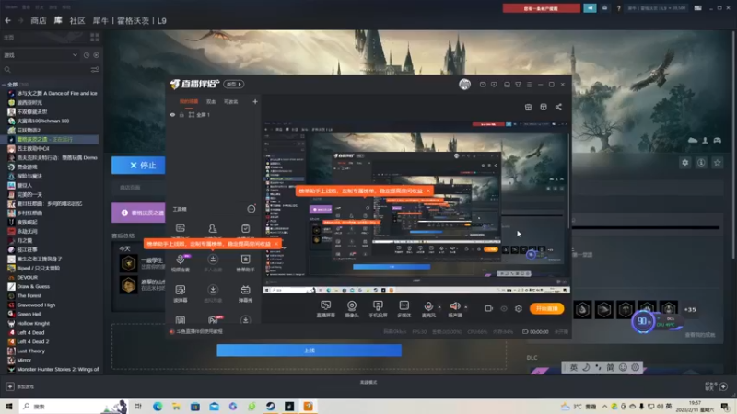This screenshot has width=737, height=414.
Task: Select the third scene tab in streaming app
Action: coord(231,102)
